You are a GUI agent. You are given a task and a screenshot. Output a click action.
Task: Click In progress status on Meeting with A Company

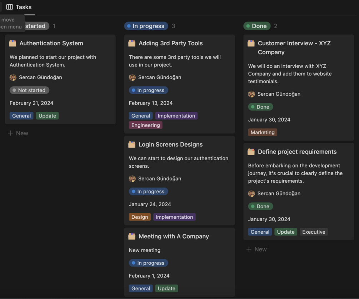148,263
